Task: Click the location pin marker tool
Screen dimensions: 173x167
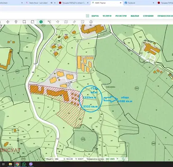Action: [16, 22]
